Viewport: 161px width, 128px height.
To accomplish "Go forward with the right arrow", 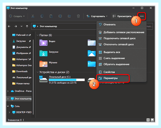I will tap(16, 26).
